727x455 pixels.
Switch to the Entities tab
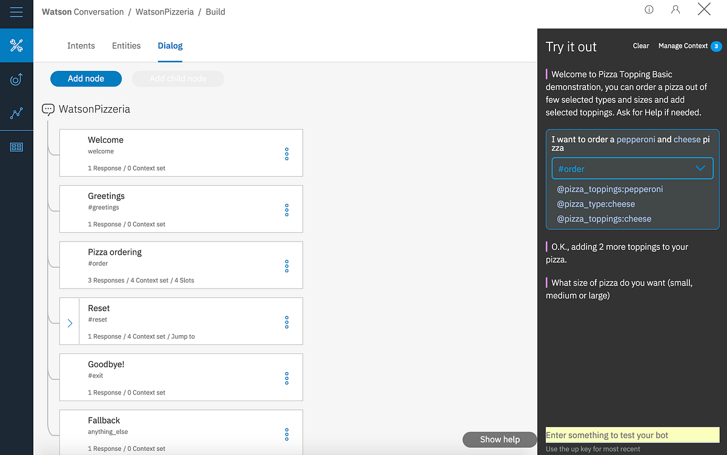click(126, 45)
